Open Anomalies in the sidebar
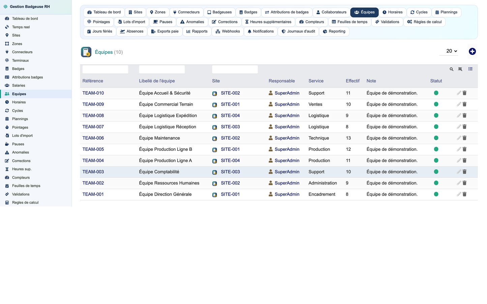Viewport: 487px width, 304px height. tap(36, 153)
